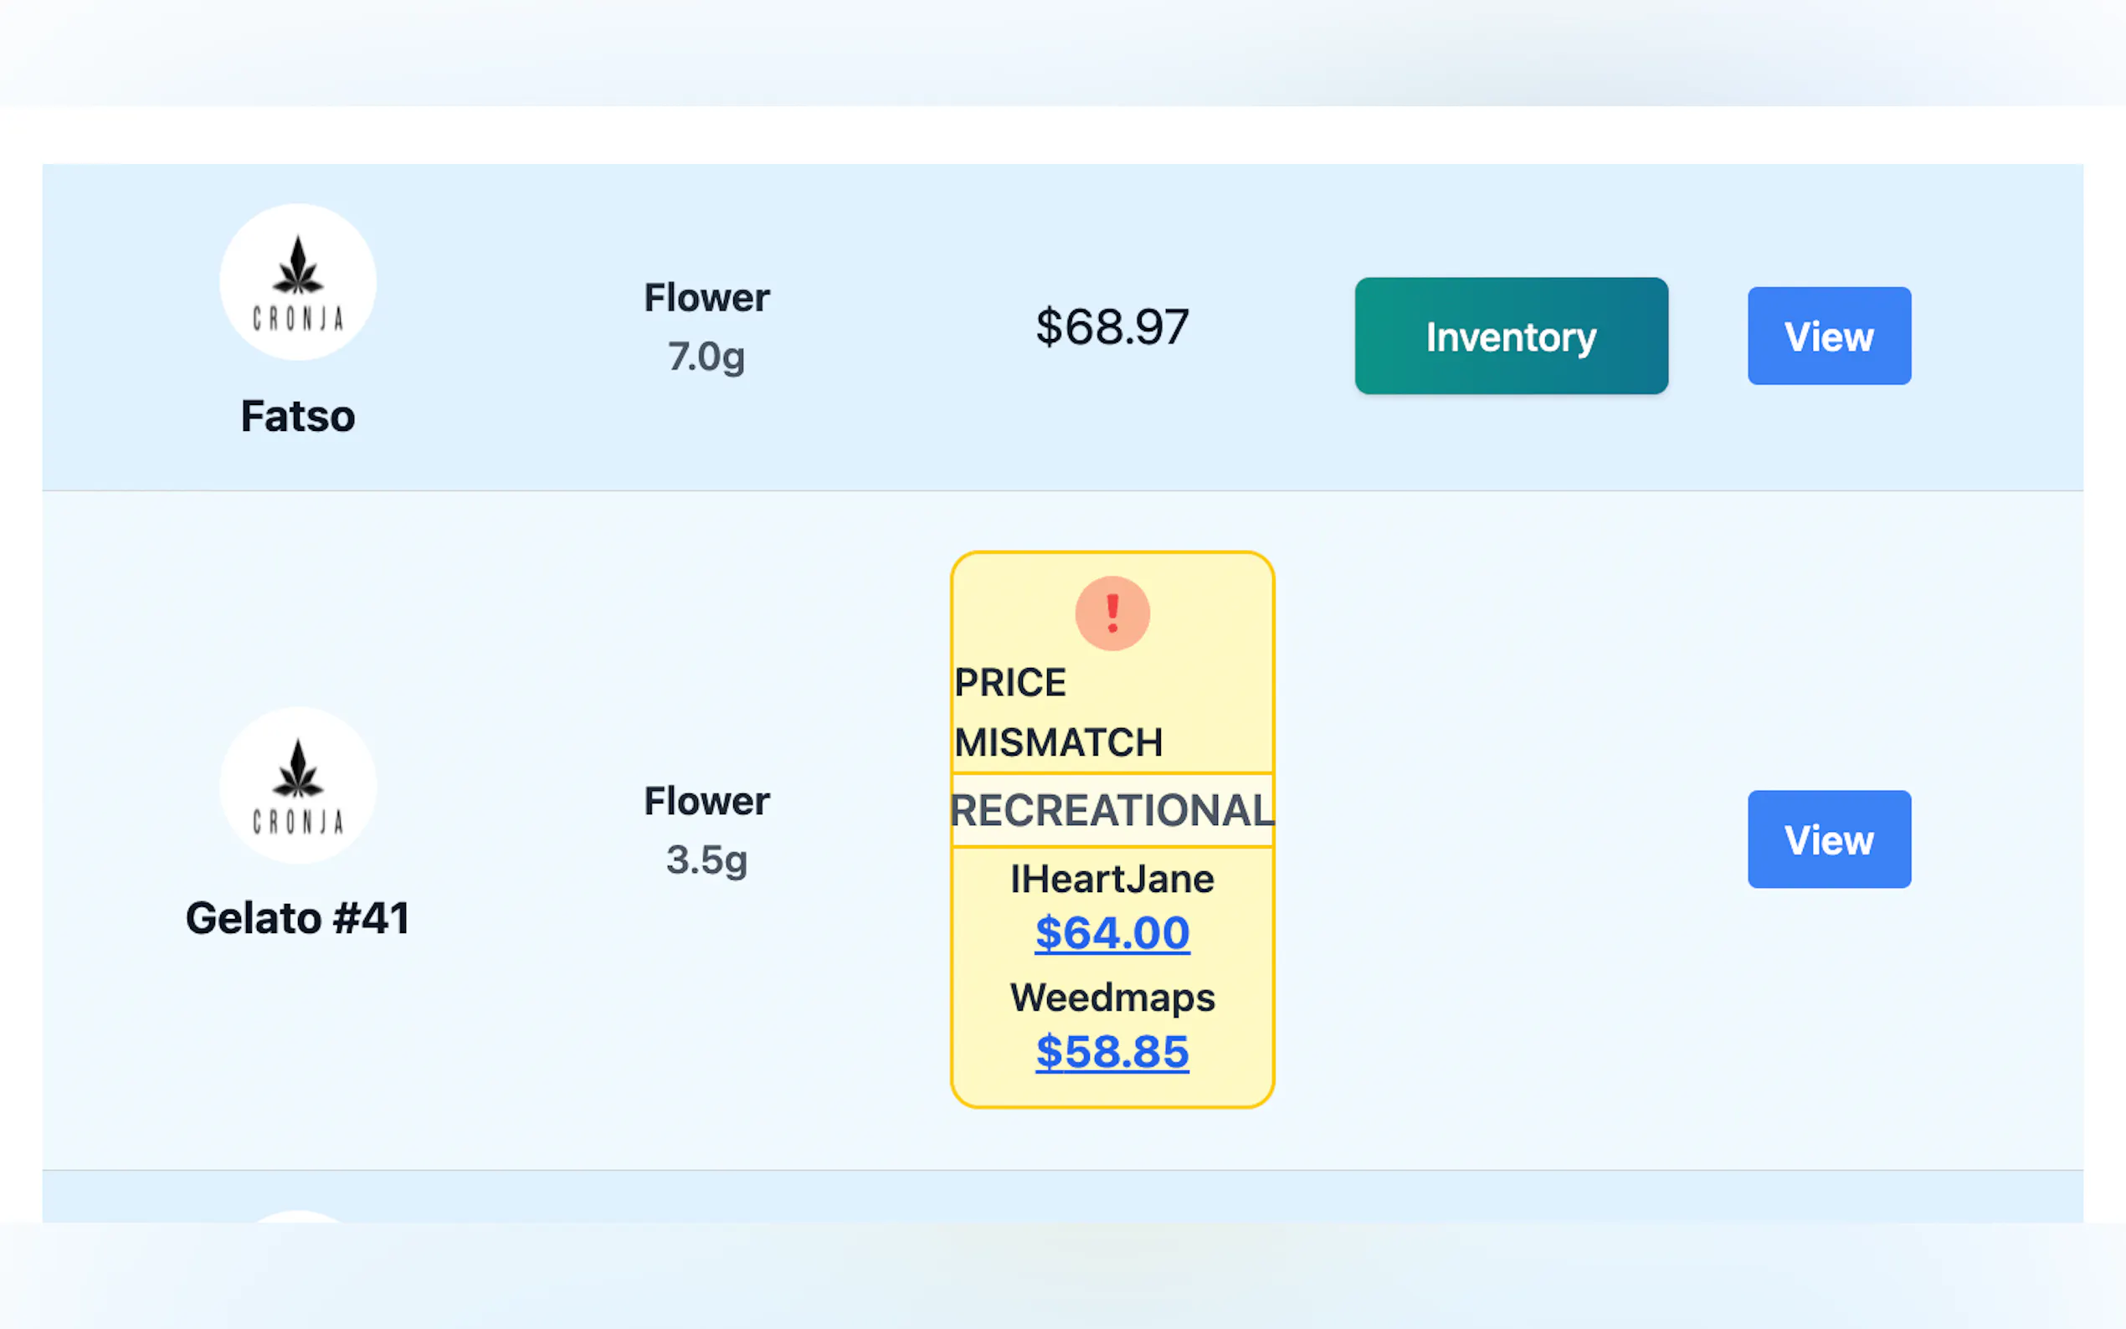The image size is (2126, 1329).
Task: Click the $68.97 price for Fatso
Action: (x=1112, y=327)
